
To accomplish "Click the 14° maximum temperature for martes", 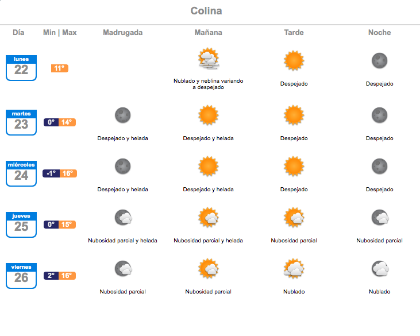I will tap(67, 122).
